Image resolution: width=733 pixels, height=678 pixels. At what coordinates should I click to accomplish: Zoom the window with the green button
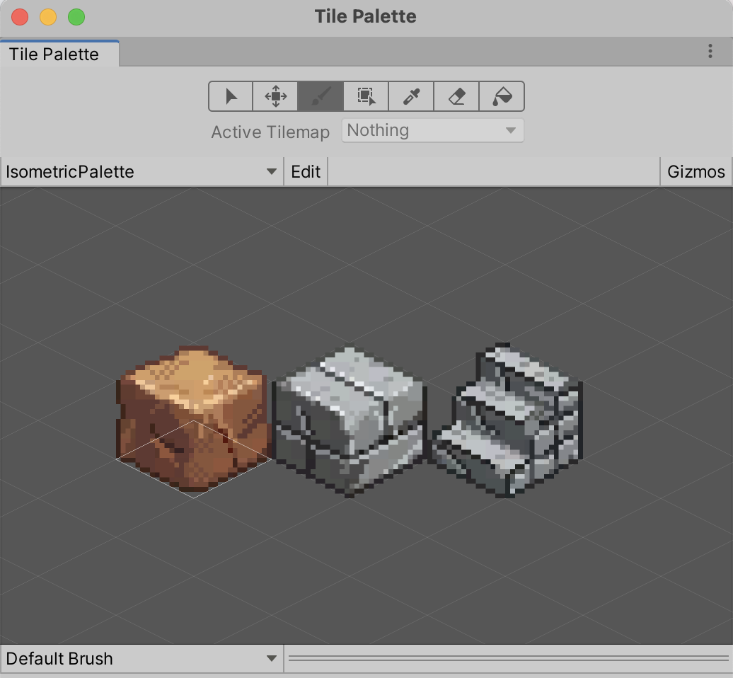76,17
